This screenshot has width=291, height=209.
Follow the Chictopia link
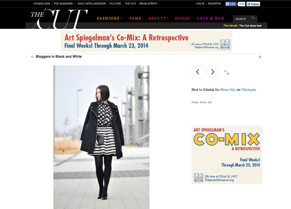click(x=248, y=90)
